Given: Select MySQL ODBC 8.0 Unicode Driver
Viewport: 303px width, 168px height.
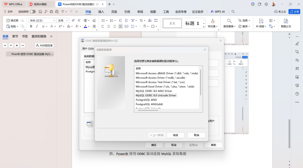Looking at the screenshot, I should point(156,95).
